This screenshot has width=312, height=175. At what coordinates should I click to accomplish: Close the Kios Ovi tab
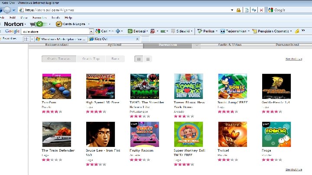coord(137,39)
